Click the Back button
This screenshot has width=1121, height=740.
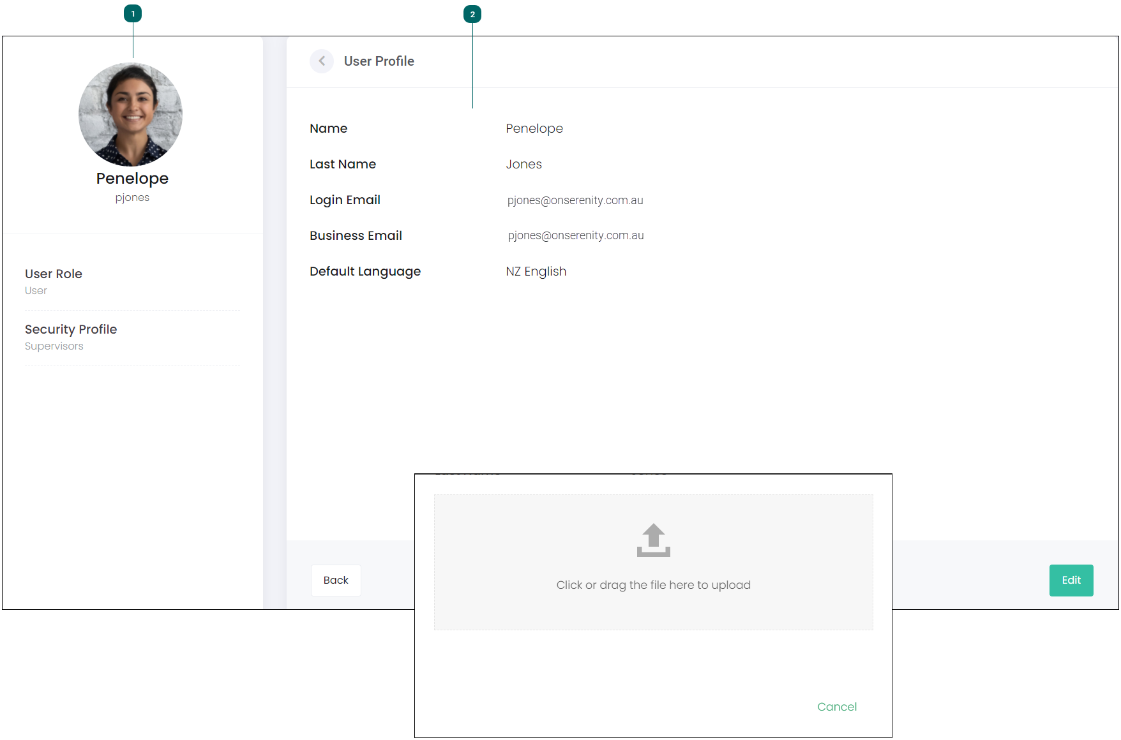coord(336,581)
